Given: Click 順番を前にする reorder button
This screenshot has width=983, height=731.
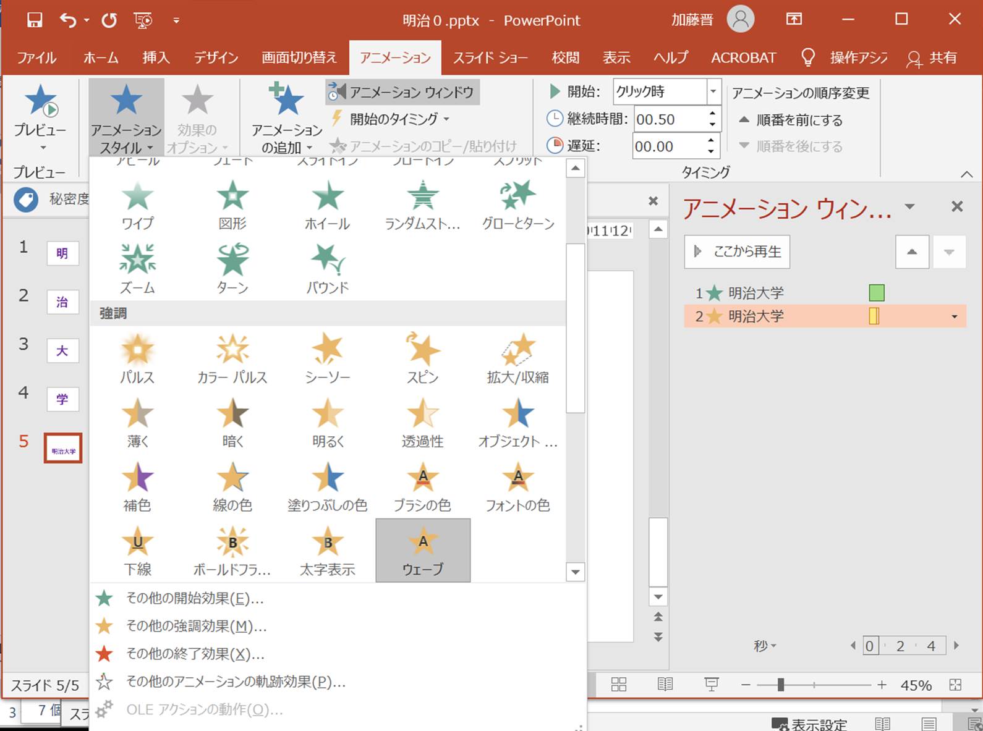Looking at the screenshot, I should [x=791, y=120].
